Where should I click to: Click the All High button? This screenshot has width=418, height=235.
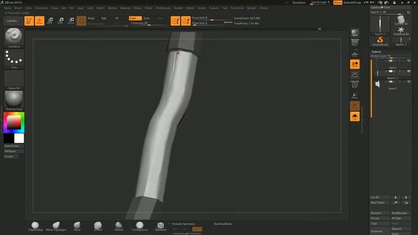(x=400, y=218)
